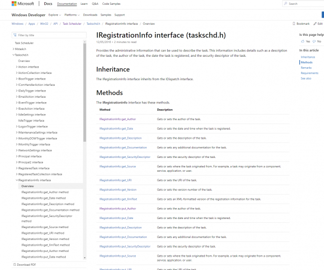
Task: Expand IAction interface node
Action: (17, 67)
